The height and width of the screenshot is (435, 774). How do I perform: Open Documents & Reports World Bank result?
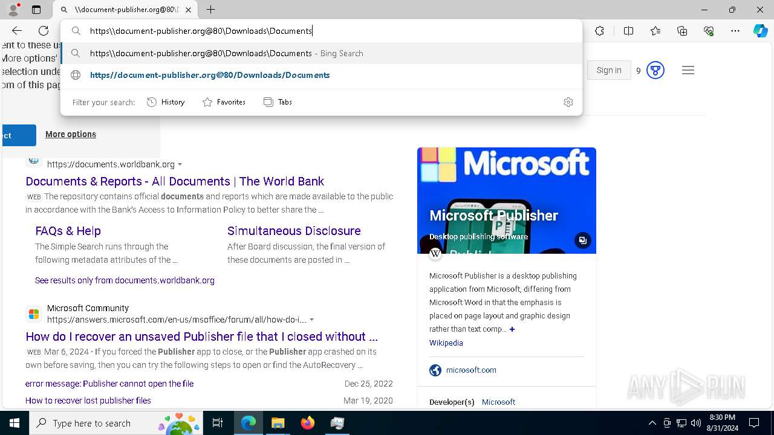click(175, 181)
